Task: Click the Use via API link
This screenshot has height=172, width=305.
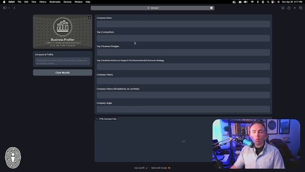Action: coord(141,168)
